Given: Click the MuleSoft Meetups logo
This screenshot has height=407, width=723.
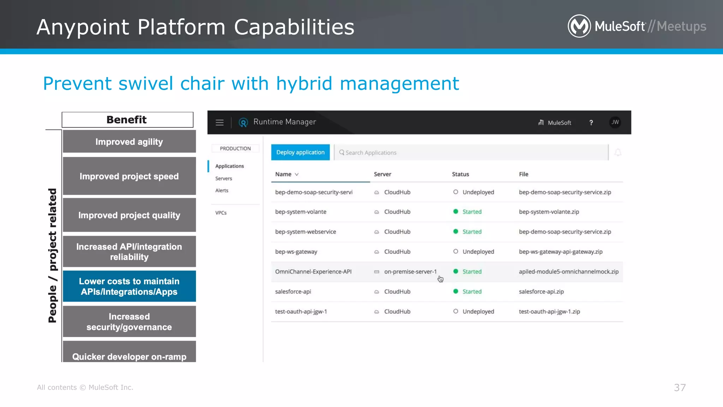Looking at the screenshot, I should pos(637,26).
